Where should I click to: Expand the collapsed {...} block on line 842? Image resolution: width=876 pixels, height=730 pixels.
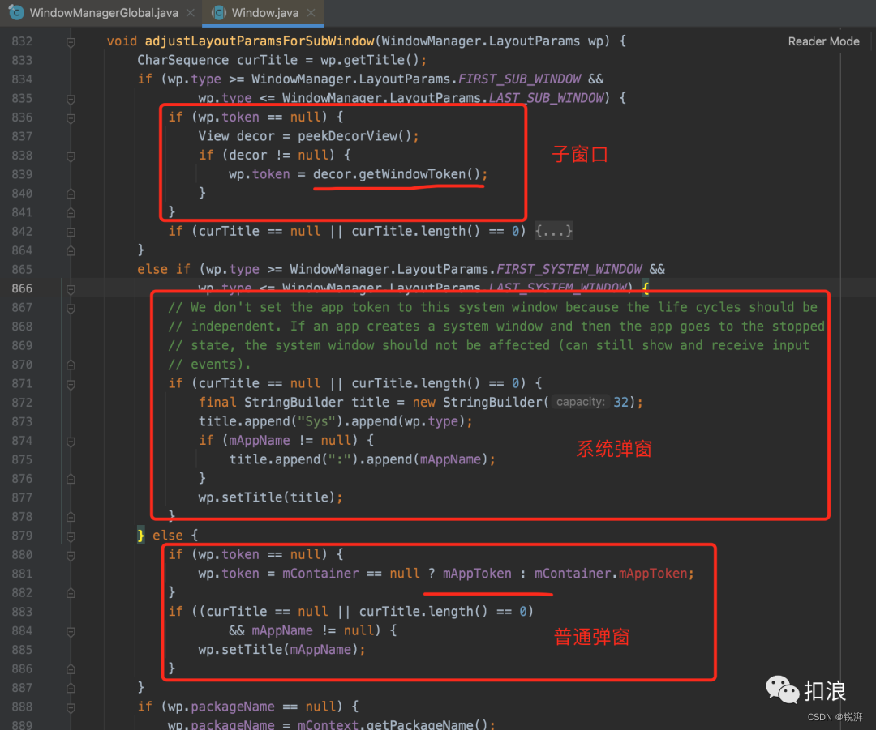(553, 231)
